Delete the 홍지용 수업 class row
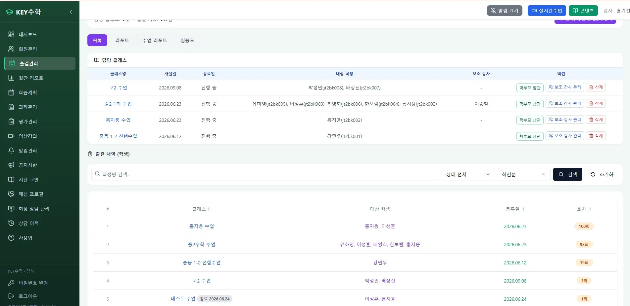Screen dimensions: 630x306 596,119
